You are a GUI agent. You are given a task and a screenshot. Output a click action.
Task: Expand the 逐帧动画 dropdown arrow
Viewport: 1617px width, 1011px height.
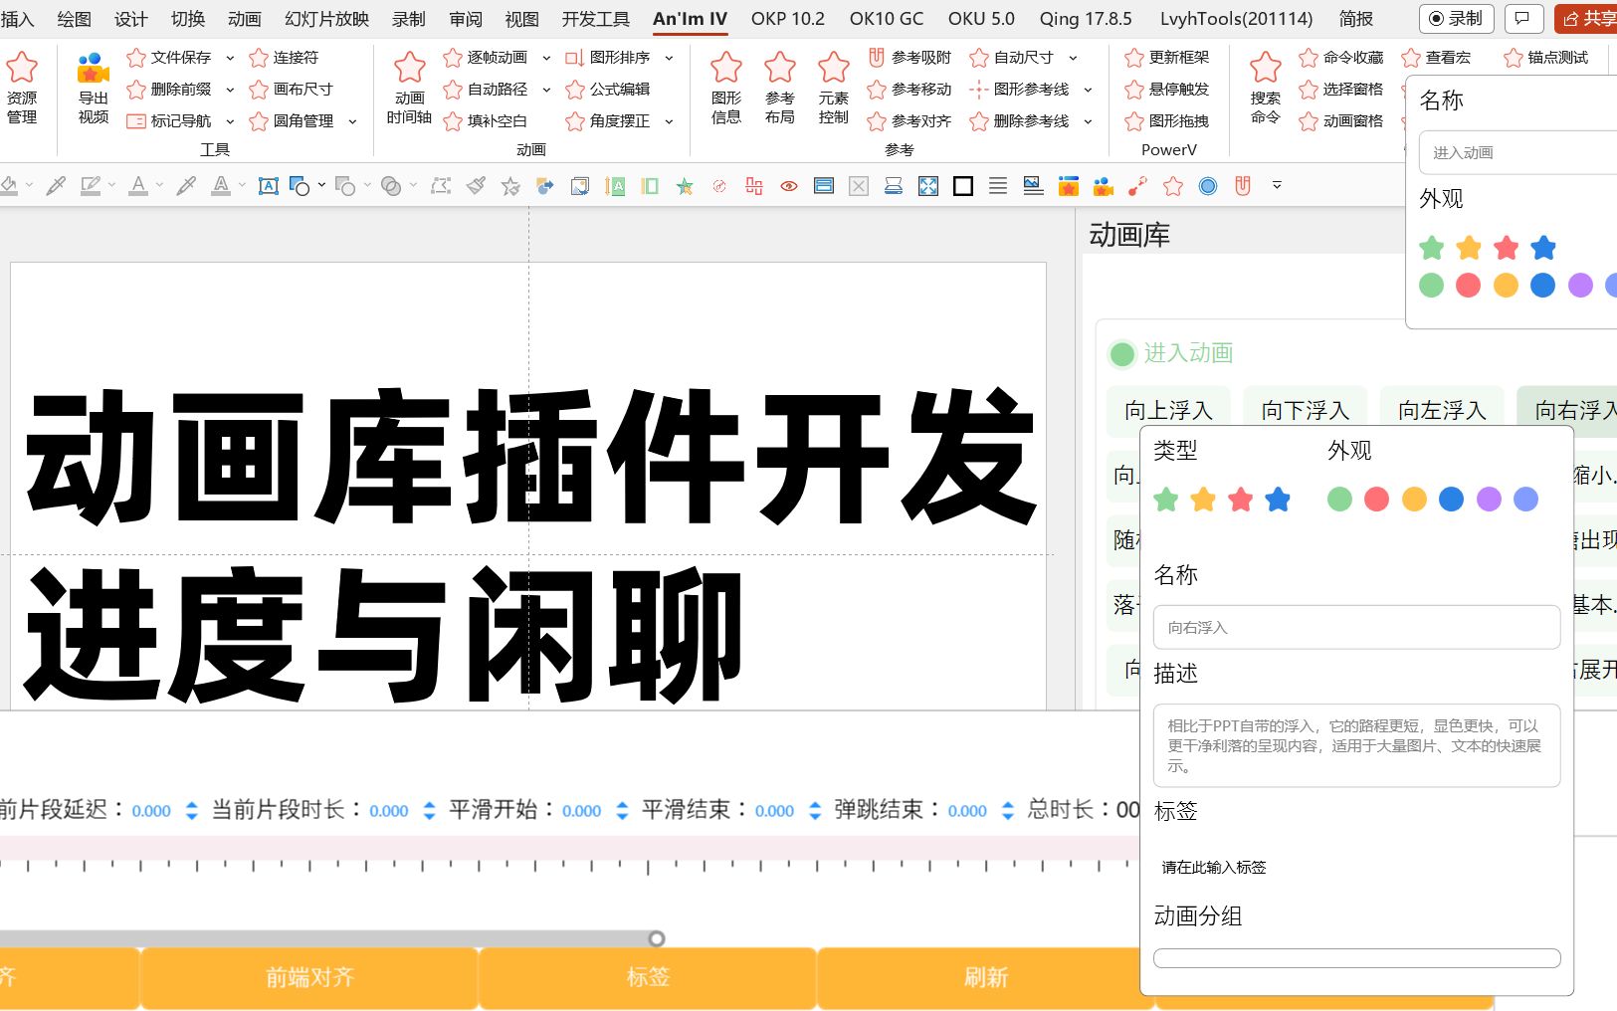(x=546, y=58)
